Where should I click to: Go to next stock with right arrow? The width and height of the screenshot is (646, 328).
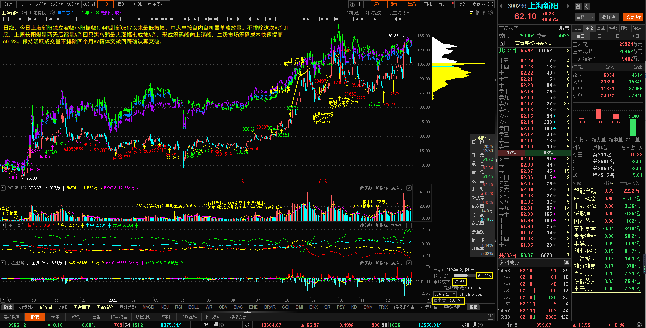pos(568,6)
